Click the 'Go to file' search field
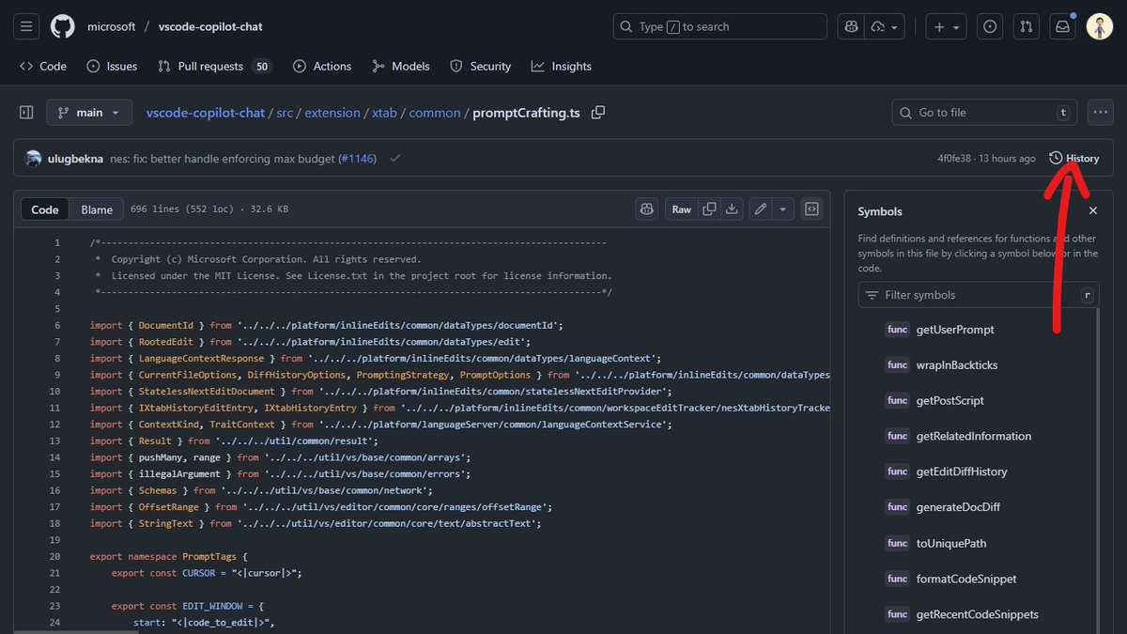This screenshot has width=1127, height=634. (983, 113)
